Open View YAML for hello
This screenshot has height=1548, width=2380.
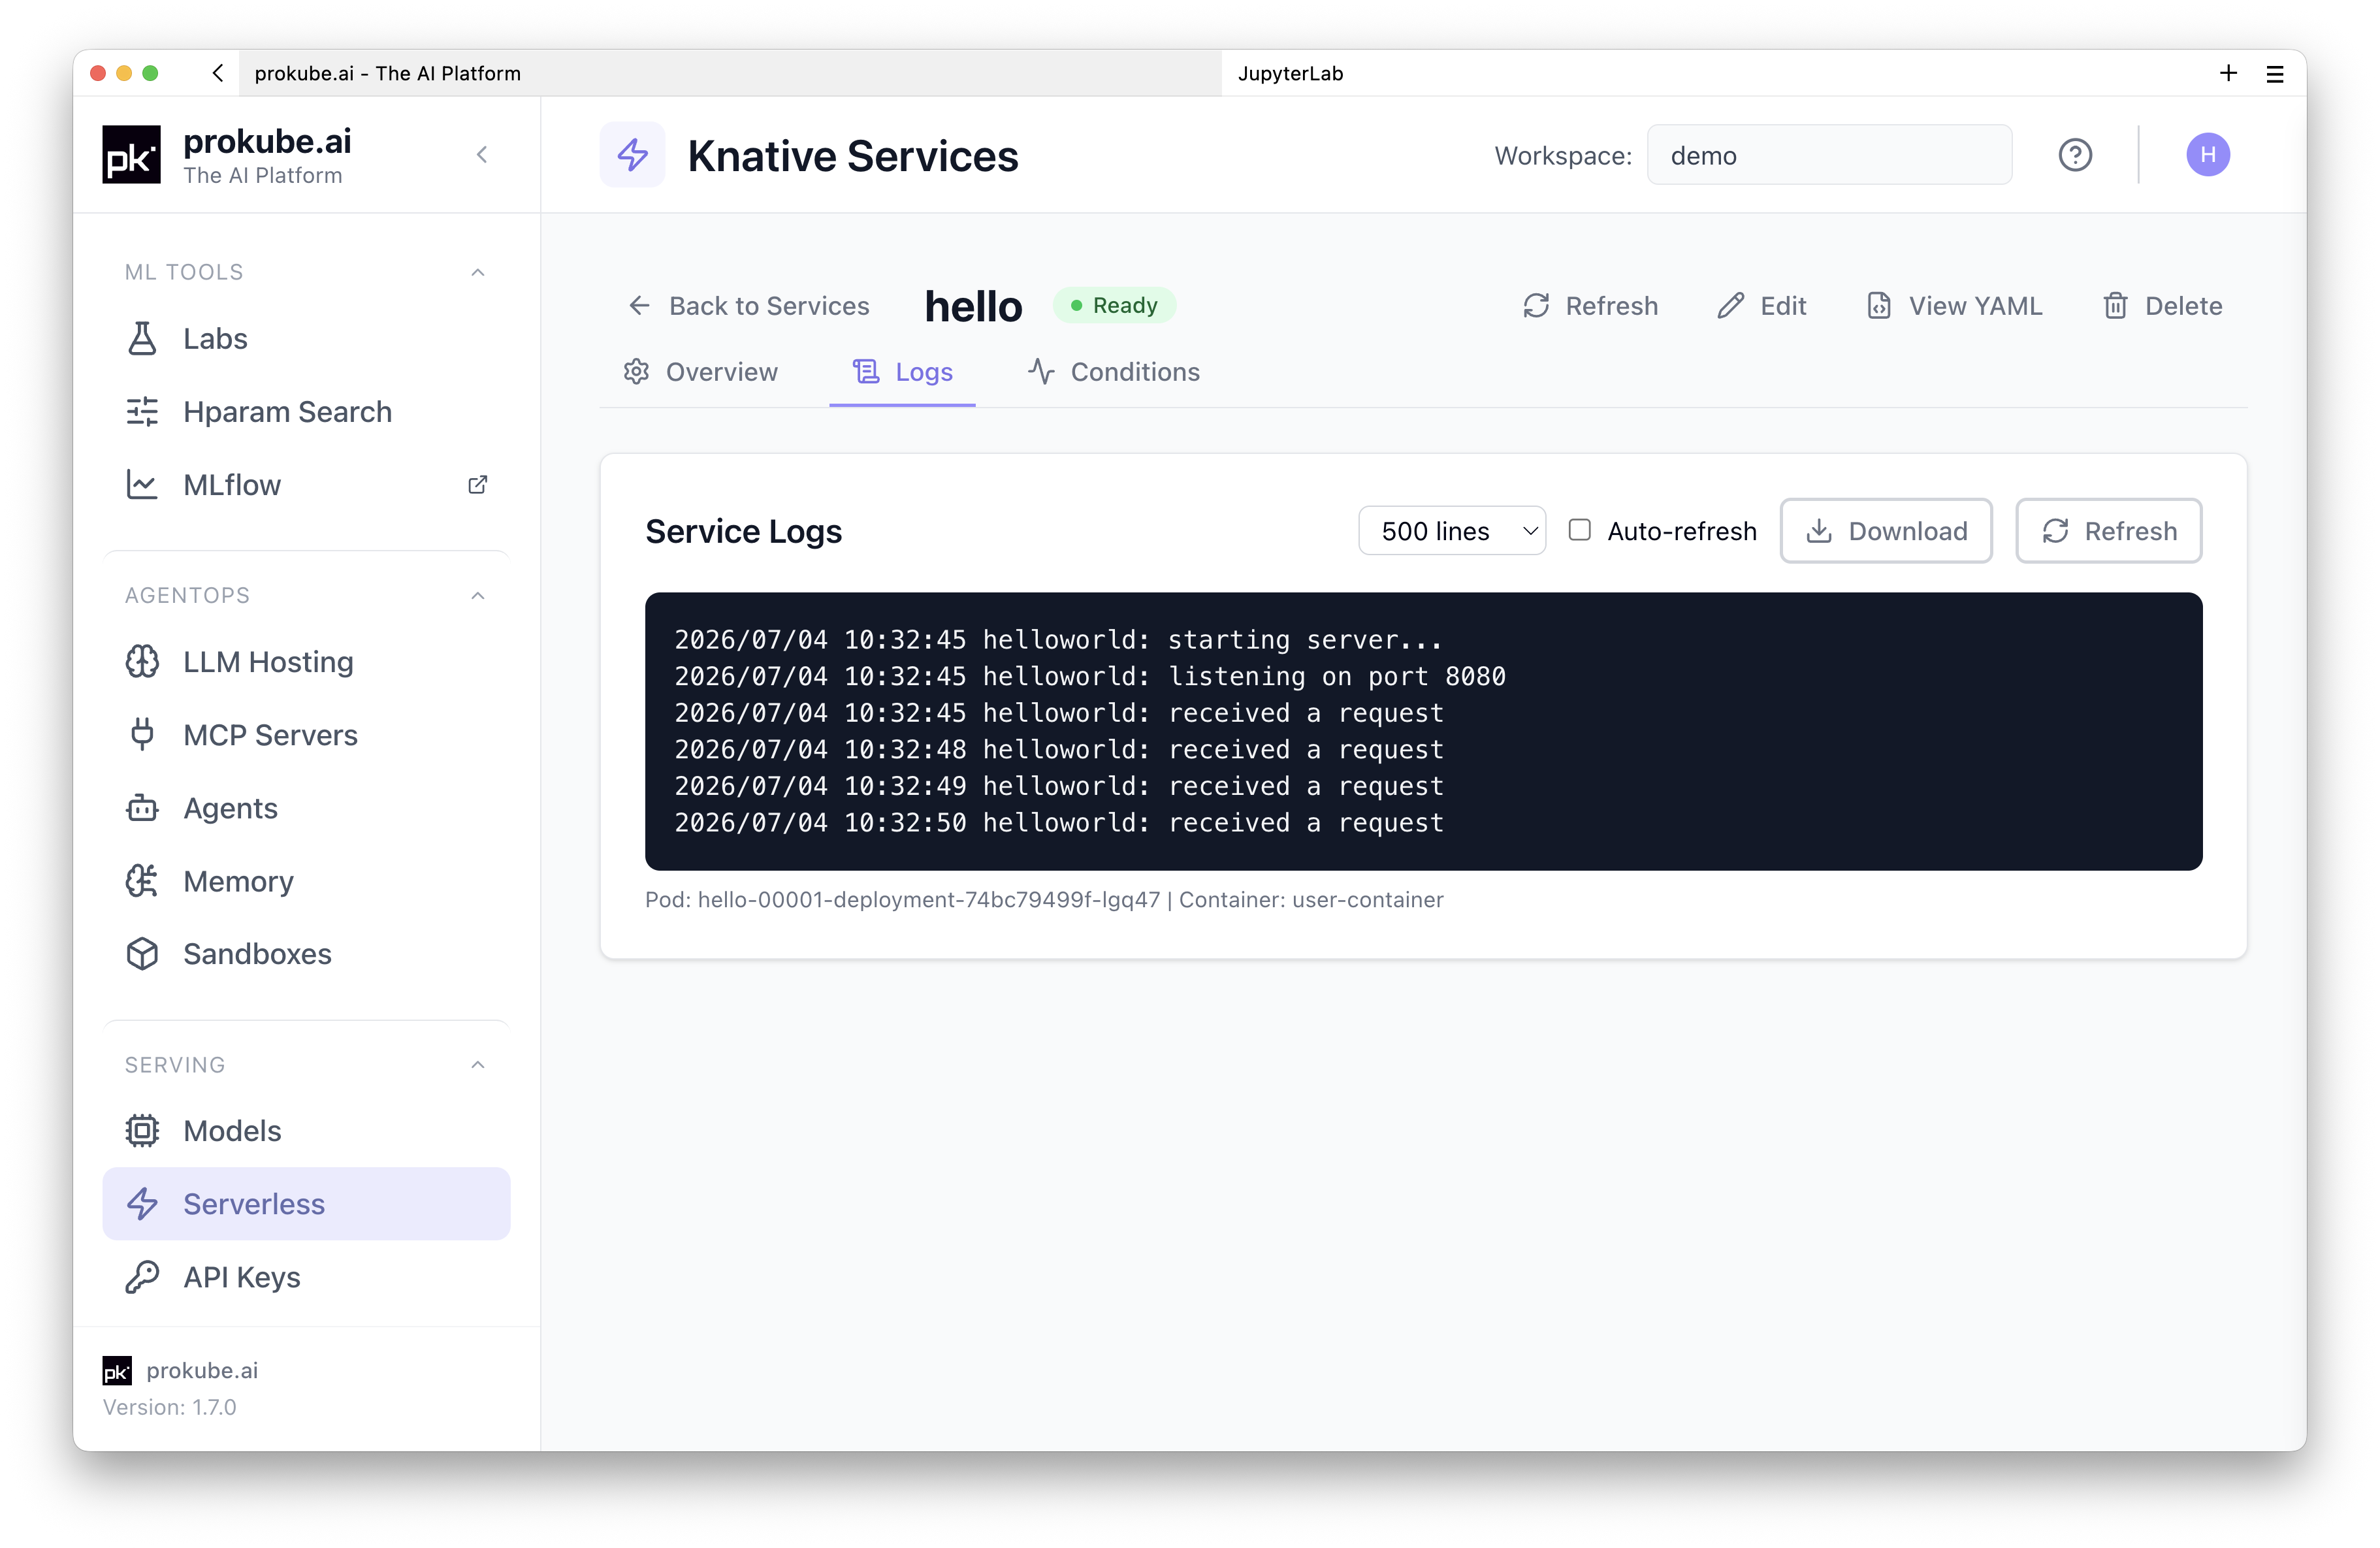[x=1954, y=306]
